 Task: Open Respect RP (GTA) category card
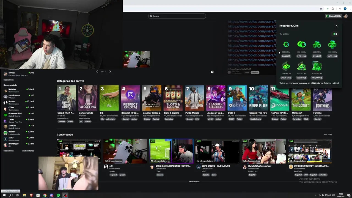pos(130,98)
